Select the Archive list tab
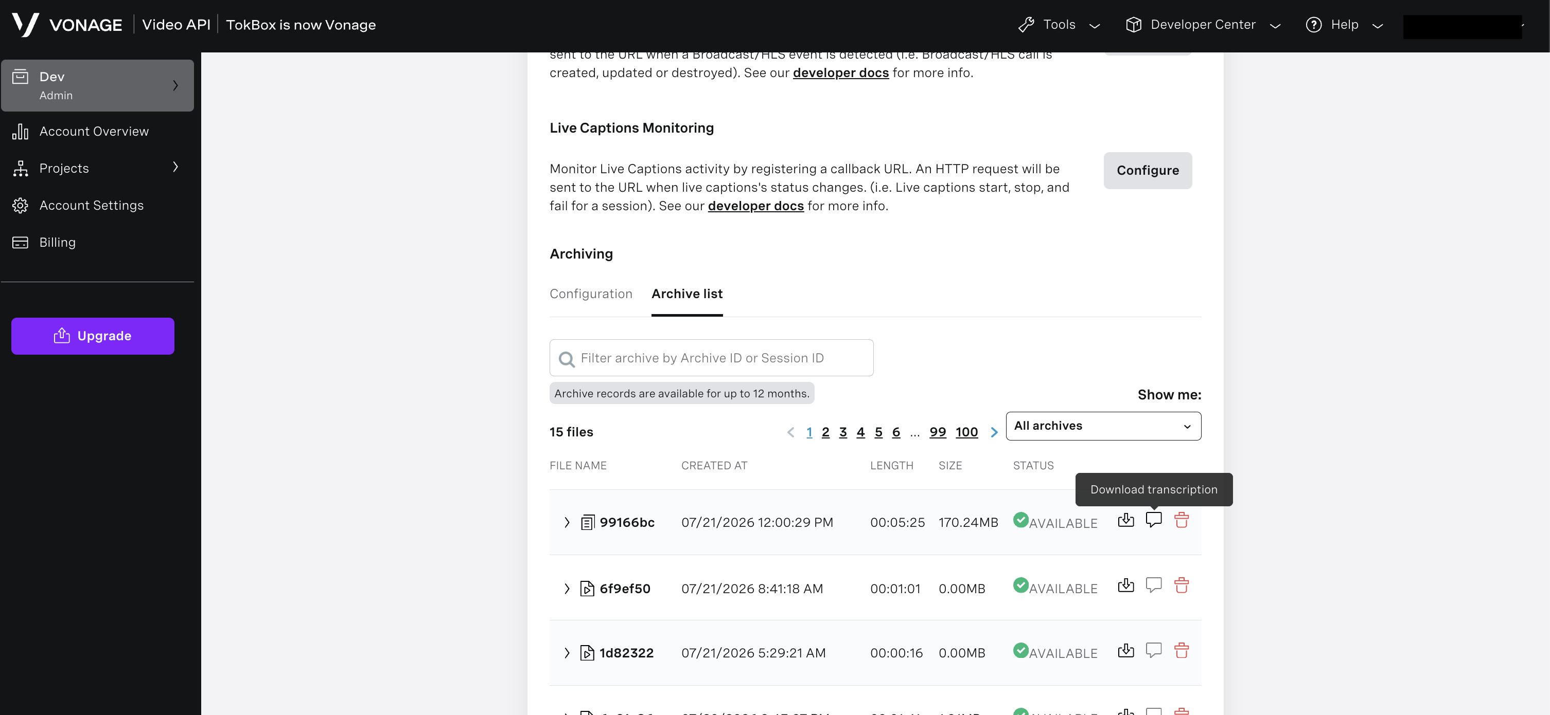The width and height of the screenshot is (1550, 715). [x=687, y=294]
